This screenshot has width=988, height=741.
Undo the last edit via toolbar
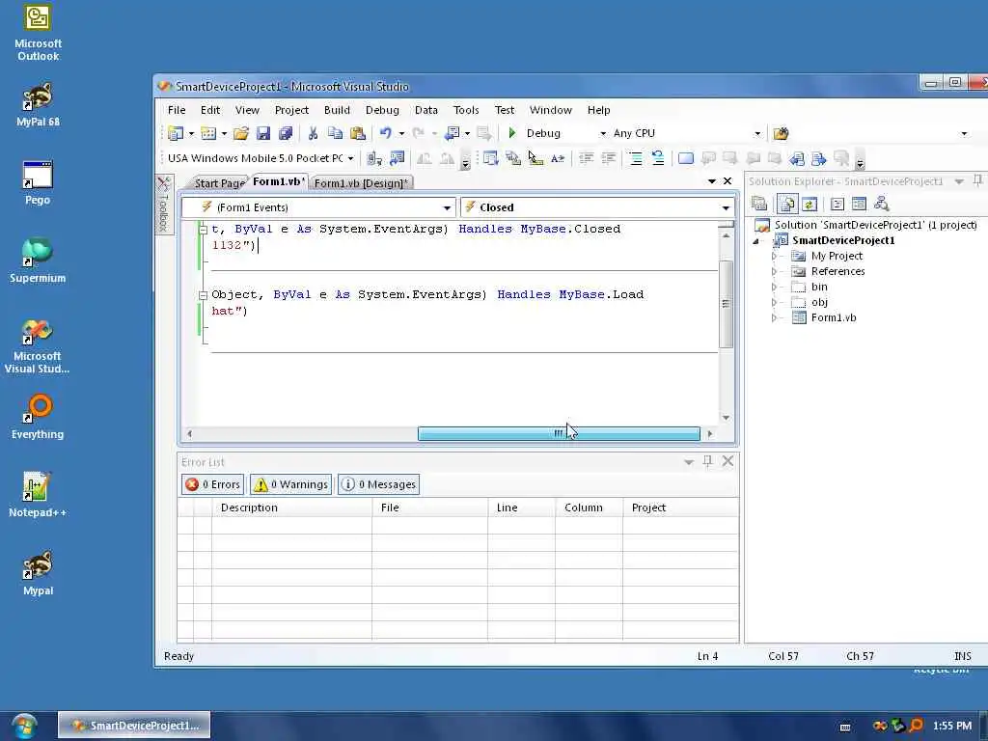click(x=386, y=133)
